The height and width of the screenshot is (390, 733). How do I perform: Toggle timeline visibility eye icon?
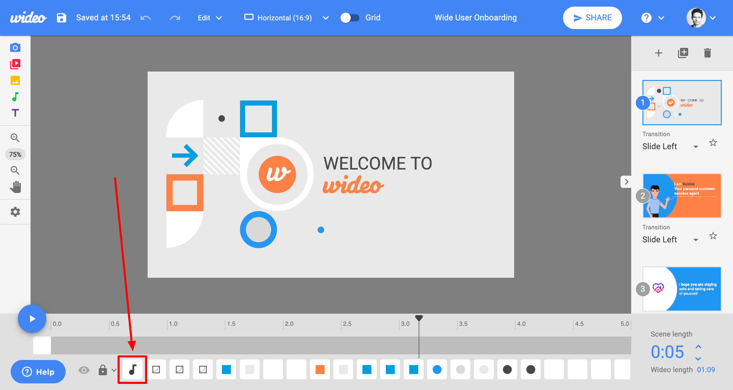(x=84, y=370)
